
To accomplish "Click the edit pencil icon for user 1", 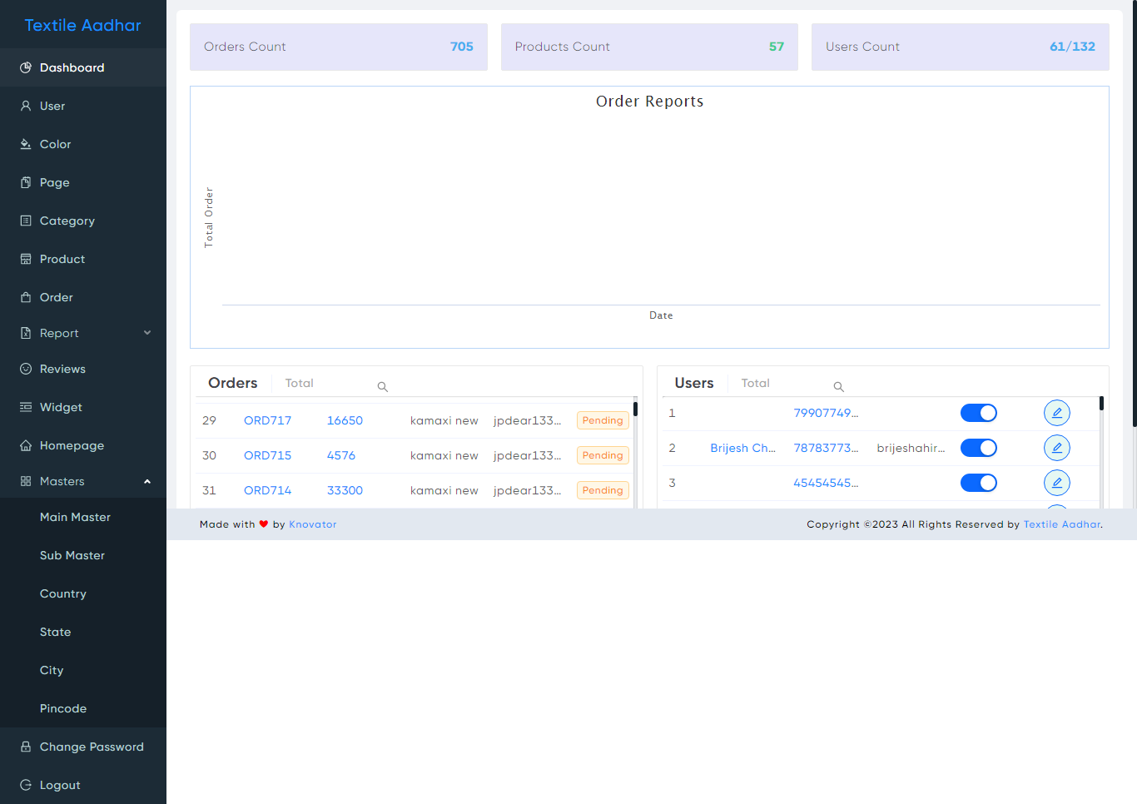I will click(1056, 413).
